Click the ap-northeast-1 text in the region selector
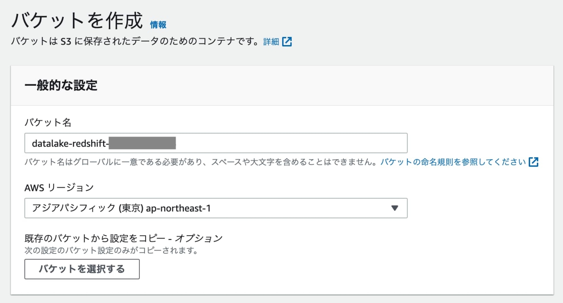 [x=178, y=208]
